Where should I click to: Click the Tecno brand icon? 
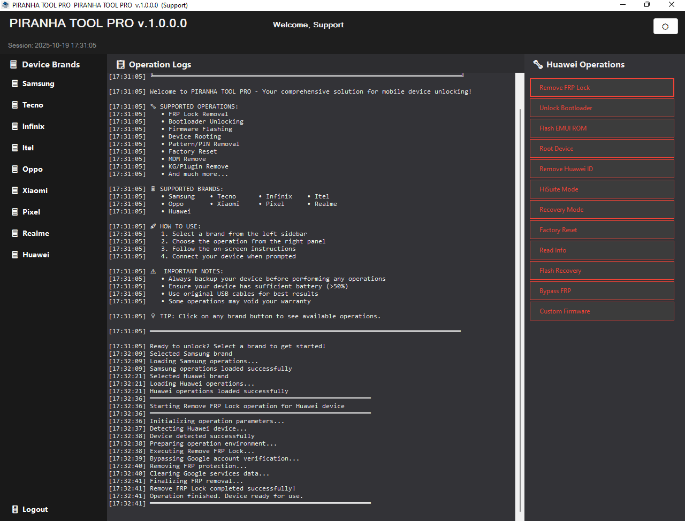coord(15,105)
